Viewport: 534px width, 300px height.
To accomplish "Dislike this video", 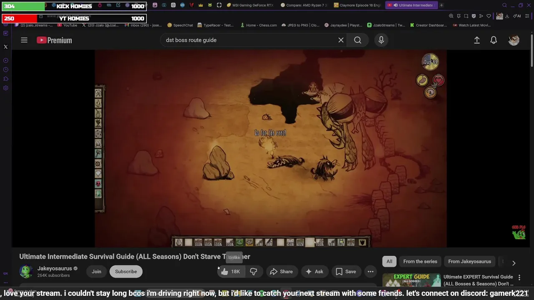I will point(253,272).
